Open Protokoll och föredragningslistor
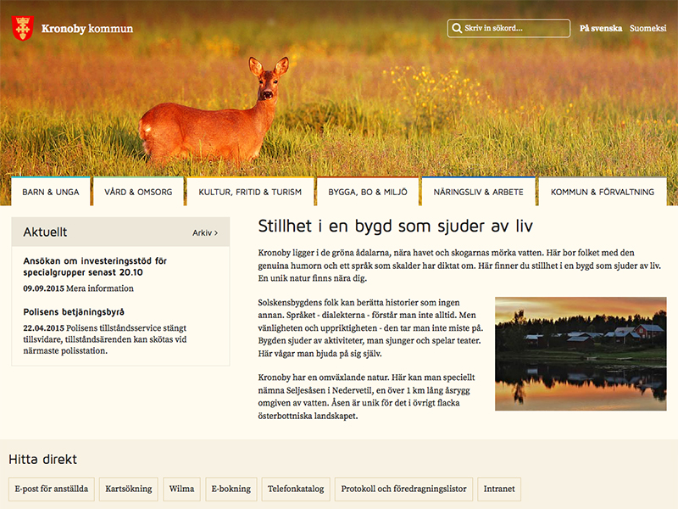The image size is (678, 509). (x=403, y=489)
